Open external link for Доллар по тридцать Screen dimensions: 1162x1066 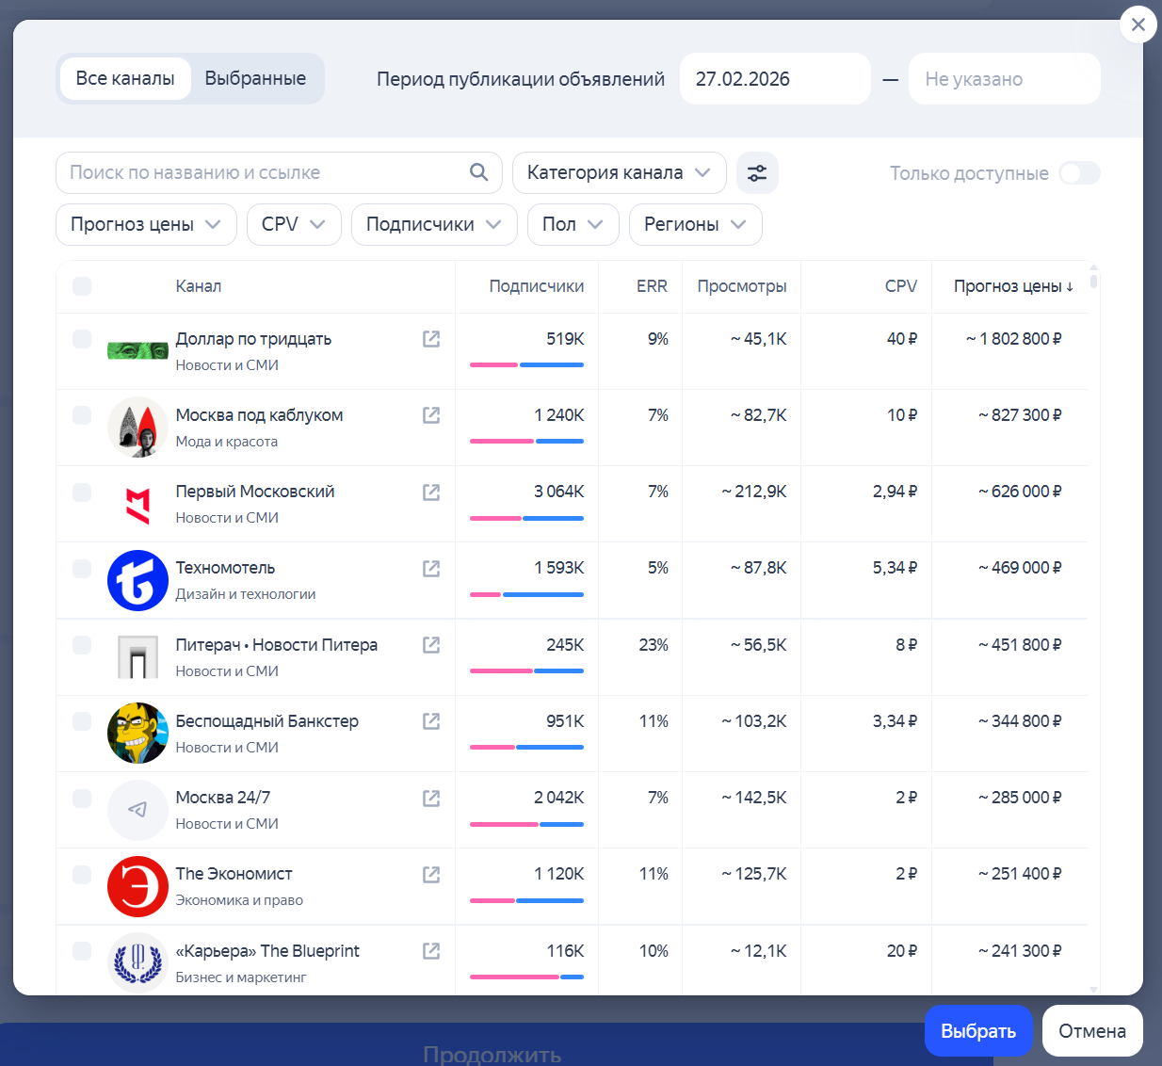[431, 338]
